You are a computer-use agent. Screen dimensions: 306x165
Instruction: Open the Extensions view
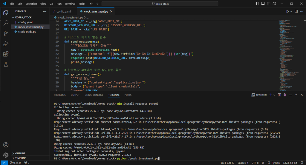[x=6, y=54]
